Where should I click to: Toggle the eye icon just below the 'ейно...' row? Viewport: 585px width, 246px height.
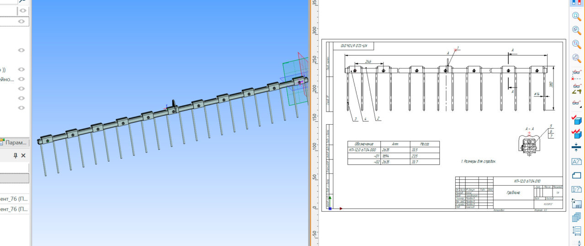(x=21, y=89)
